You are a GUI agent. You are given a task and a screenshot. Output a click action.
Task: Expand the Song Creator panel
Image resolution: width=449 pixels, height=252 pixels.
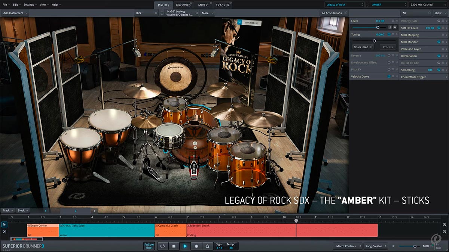[x=376, y=246]
